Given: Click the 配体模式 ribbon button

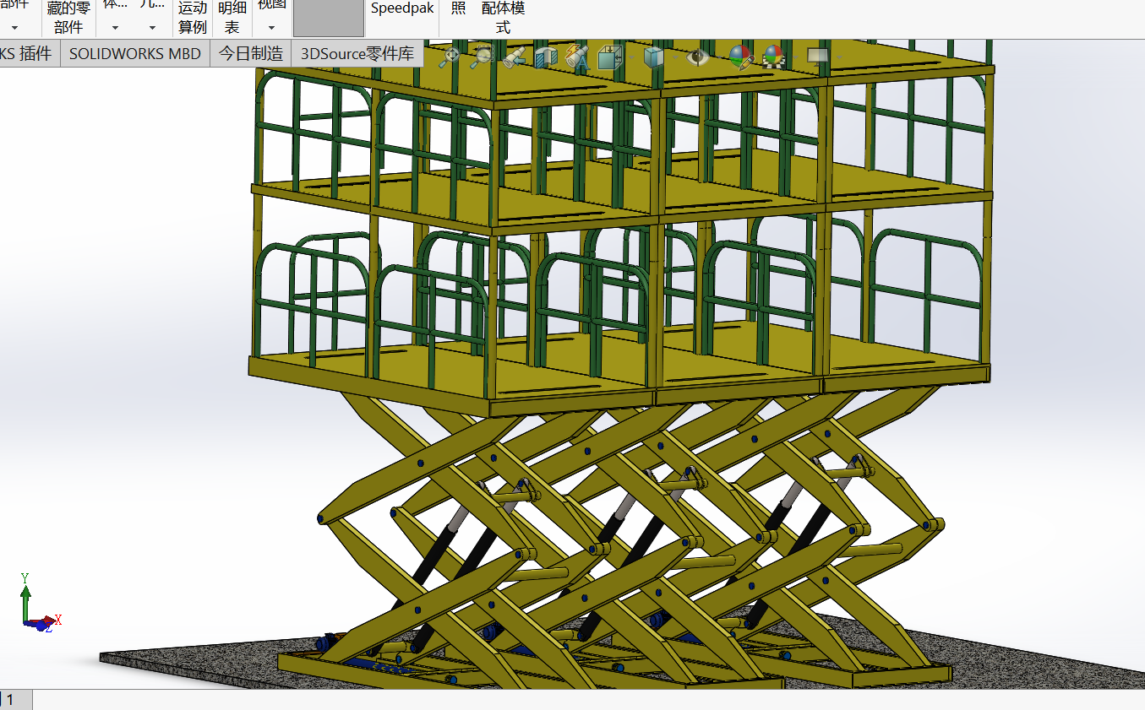Looking at the screenshot, I should (x=503, y=17).
